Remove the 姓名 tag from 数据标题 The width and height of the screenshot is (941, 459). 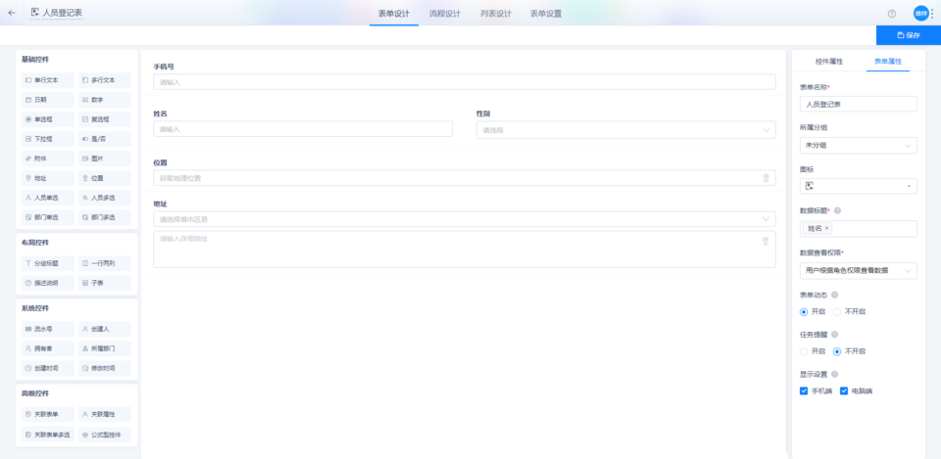[827, 228]
